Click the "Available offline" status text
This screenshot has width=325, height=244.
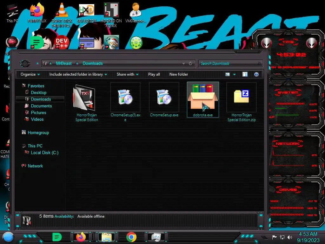click(91, 216)
